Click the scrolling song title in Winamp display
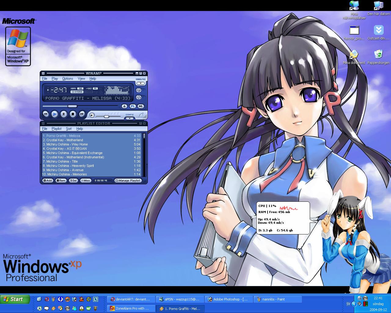This screenshot has width=391, height=313. [x=88, y=98]
